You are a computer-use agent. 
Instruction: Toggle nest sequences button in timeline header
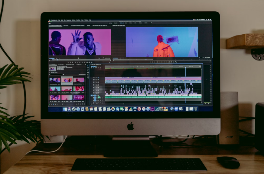(92, 68)
